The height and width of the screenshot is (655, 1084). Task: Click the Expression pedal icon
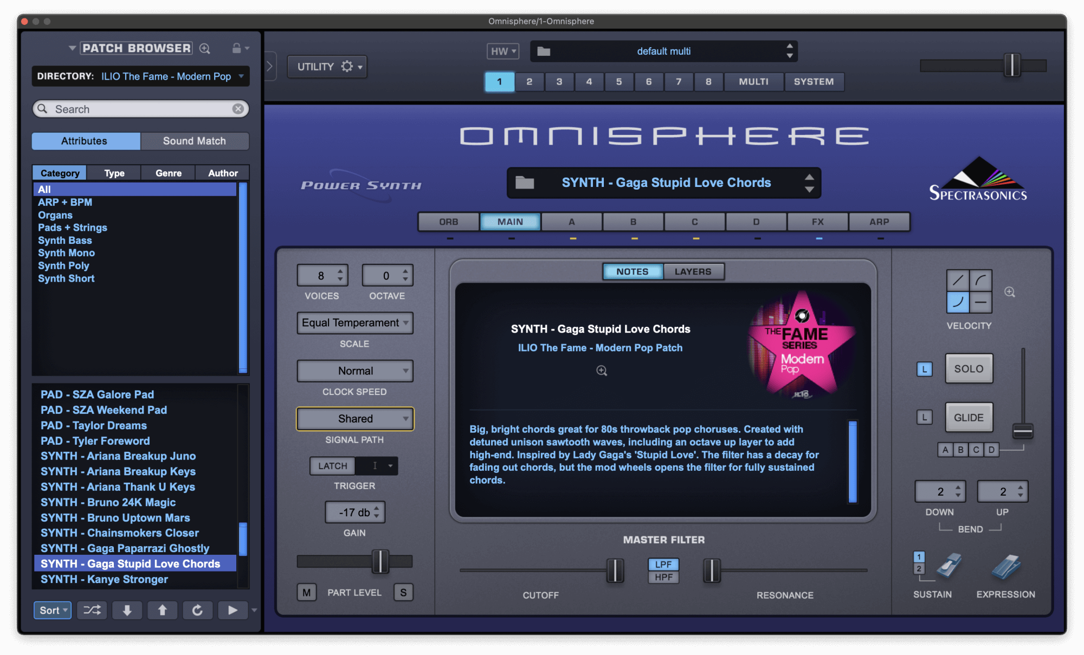pyautogui.click(x=1006, y=567)
